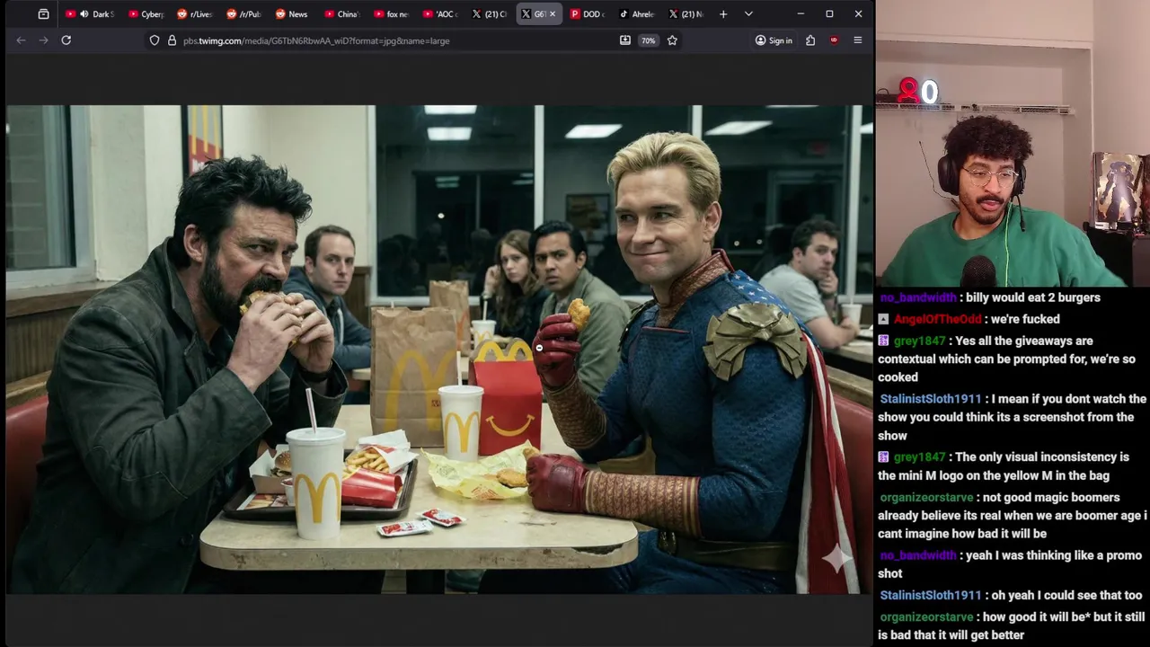This screenshot has width=1150, height=647.
Task: Bookmark this page with the star
Action: 672,40
